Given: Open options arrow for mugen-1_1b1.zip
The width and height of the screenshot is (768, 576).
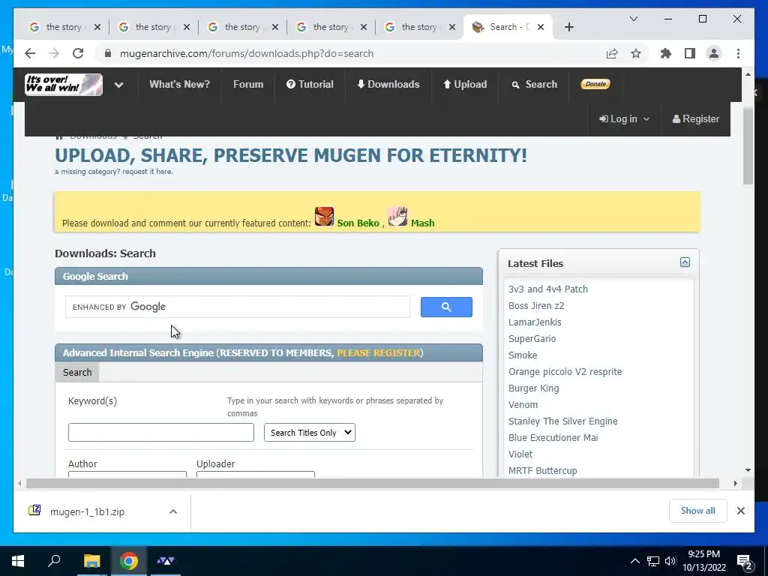Looking at the screenshot, I should point(173,511).
